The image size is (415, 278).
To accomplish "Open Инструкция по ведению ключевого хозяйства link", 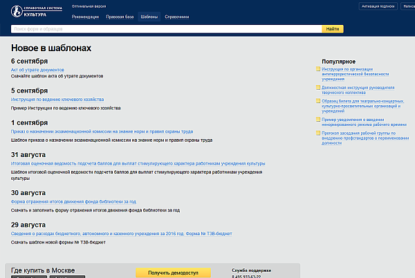I will [x=57, y=99].
